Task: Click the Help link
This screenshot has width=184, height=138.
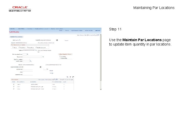Action: pos(86,35)
